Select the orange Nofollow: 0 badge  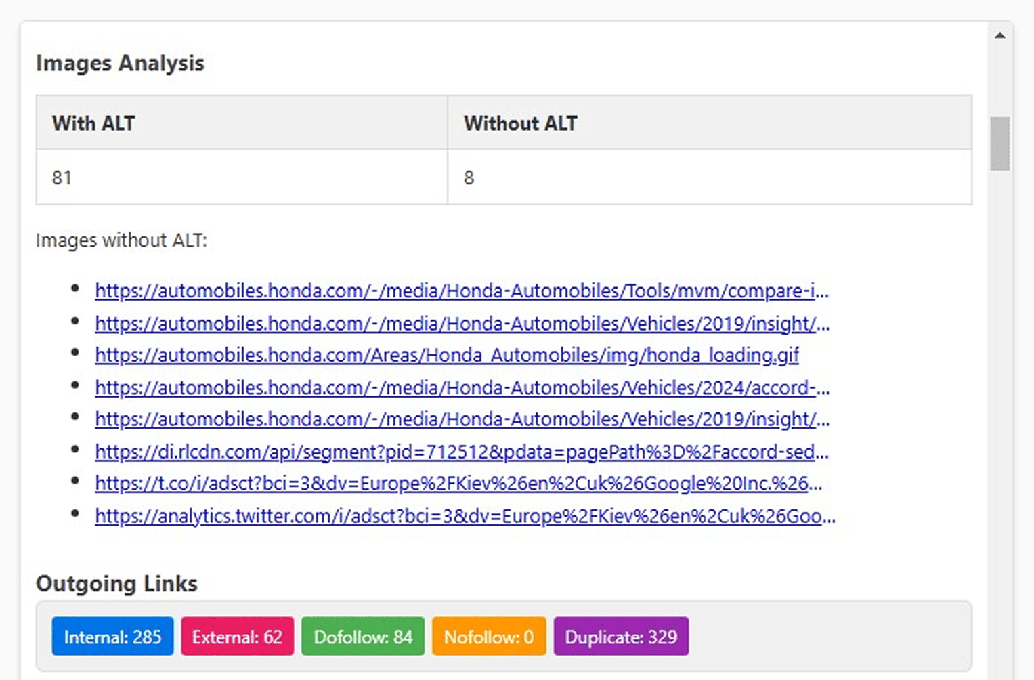489,637
